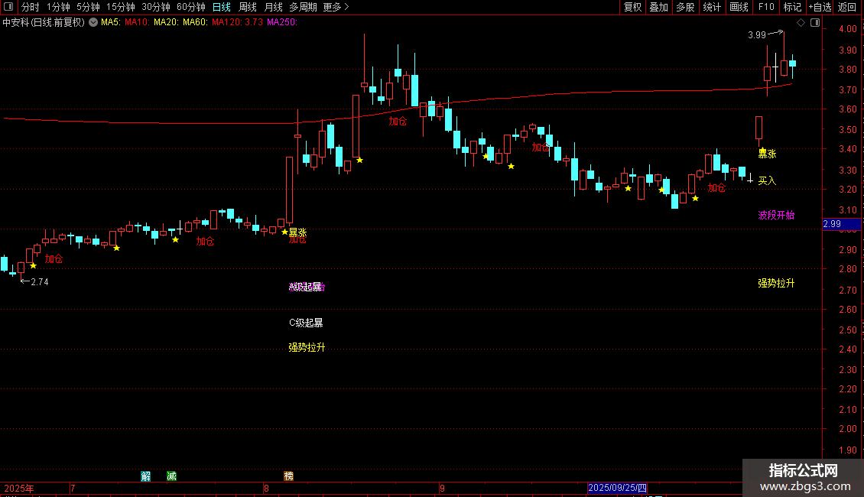Click the 解 event marker on the date axis
This screenshot has height=497, width=864.
[x=145, y=476]
